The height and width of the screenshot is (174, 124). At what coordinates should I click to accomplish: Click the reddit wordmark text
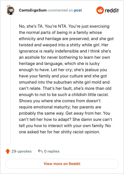112,11
